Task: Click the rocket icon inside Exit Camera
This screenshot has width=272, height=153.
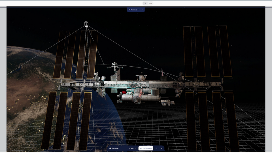Action: 141,148
